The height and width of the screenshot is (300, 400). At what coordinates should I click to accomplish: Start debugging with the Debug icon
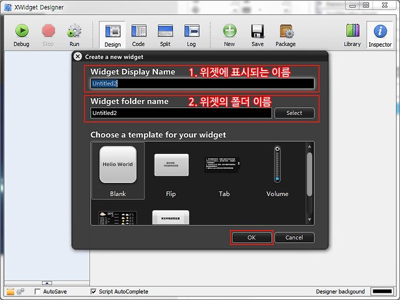click(22, 35)
